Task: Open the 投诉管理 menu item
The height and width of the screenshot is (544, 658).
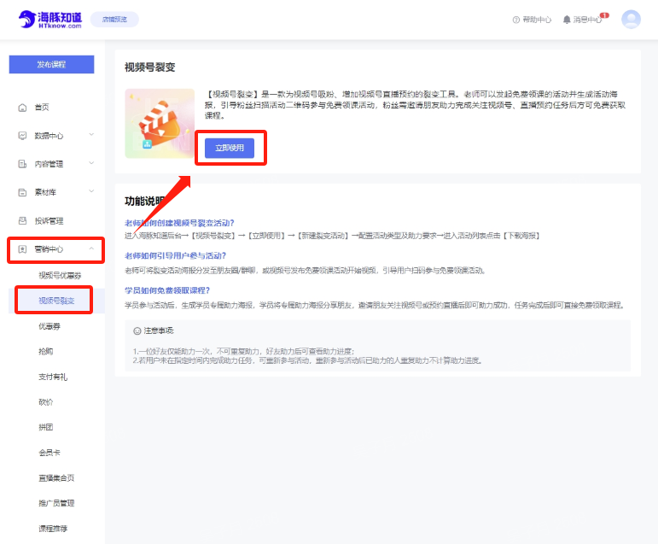Action: tap(49, 221)
